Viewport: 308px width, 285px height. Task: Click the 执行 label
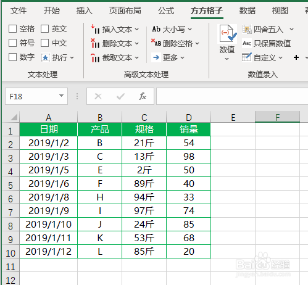coord(60,58)
